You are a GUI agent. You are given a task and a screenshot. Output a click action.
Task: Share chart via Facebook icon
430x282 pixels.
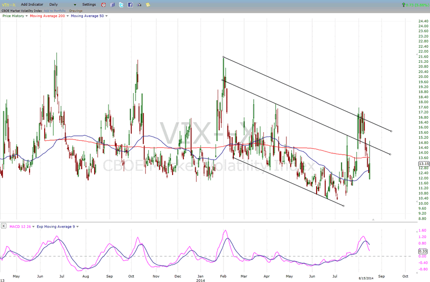[130, 4]
